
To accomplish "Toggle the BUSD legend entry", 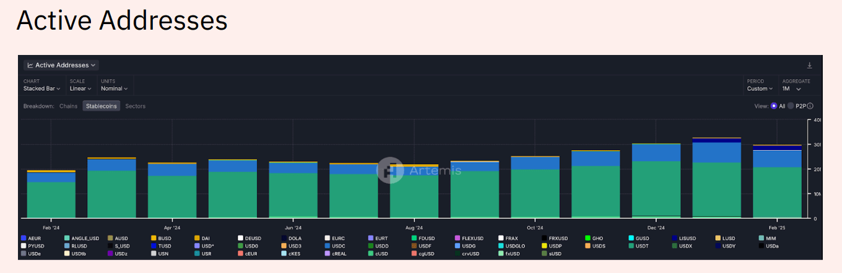I will [x=161, y=238].
